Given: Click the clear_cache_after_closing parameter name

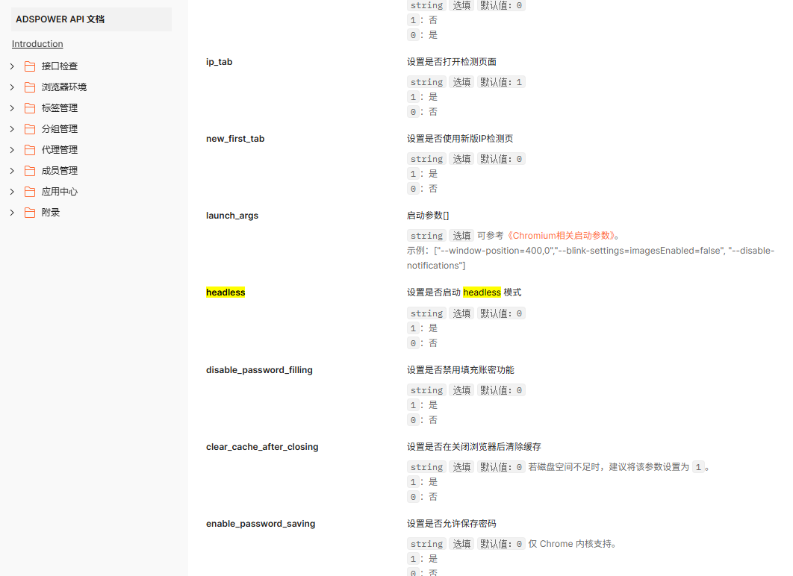Looking at the screenshot, I should click(262, 447).
